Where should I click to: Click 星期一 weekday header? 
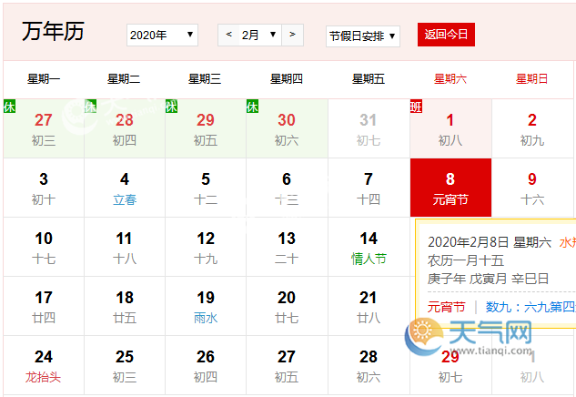point(44,78)
